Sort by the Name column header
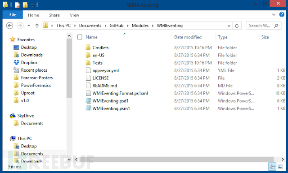This screenshot has width=288, height=173. (x=91, y=37)
